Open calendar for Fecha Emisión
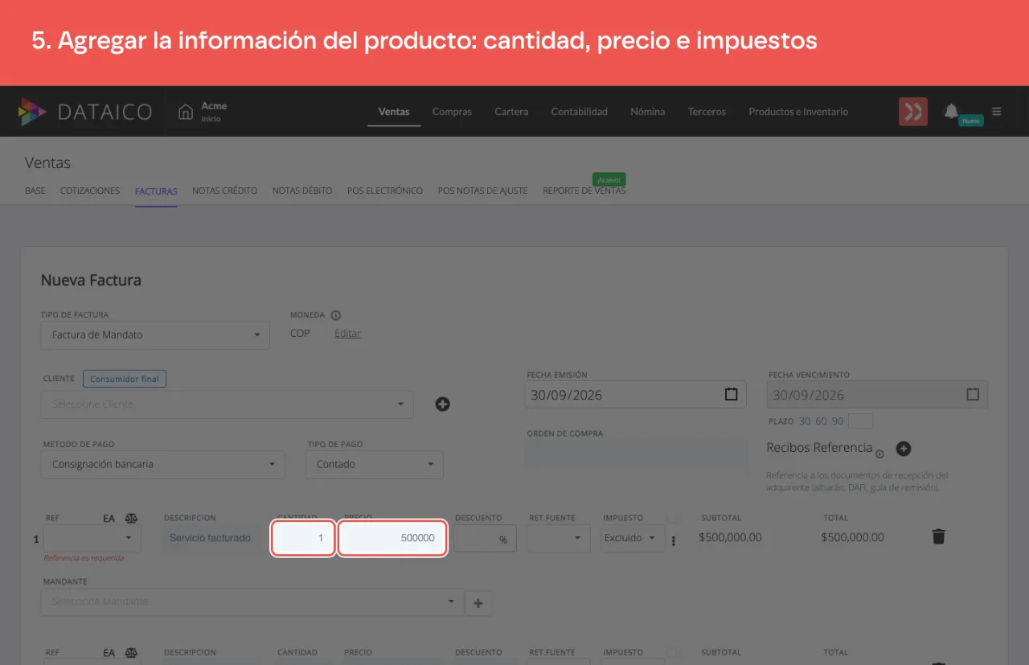The width and height of the screenshot is (1029, 665). [731, 395]
